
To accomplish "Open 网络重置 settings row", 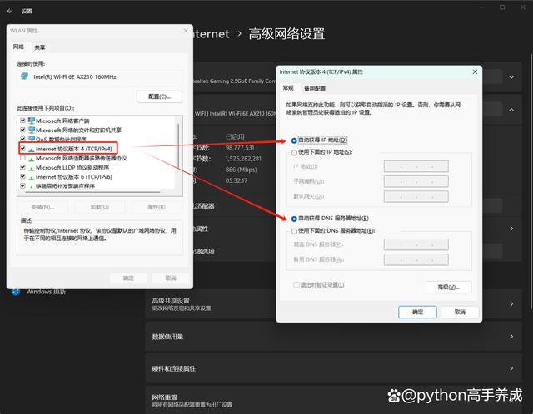I will (x=333, y=400).
